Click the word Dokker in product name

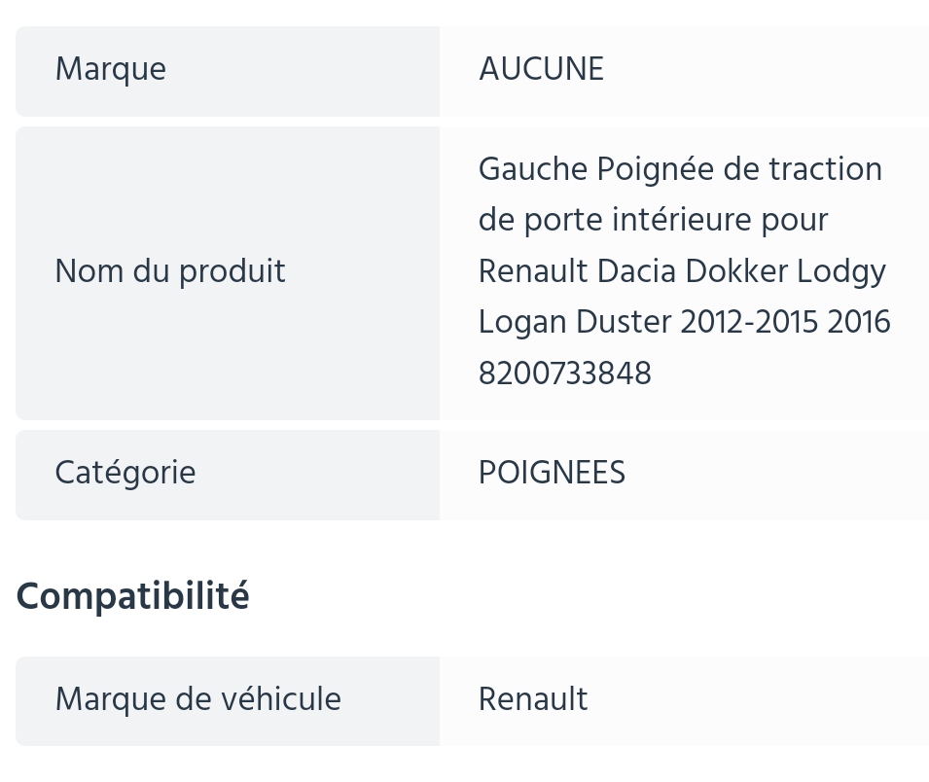(736, 272)
